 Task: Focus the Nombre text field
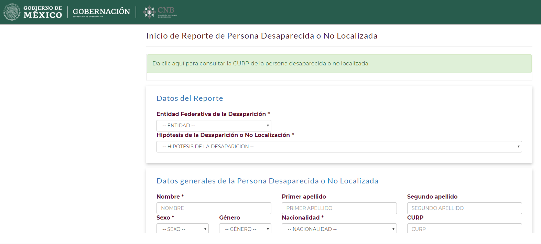[x=214, y=208]
